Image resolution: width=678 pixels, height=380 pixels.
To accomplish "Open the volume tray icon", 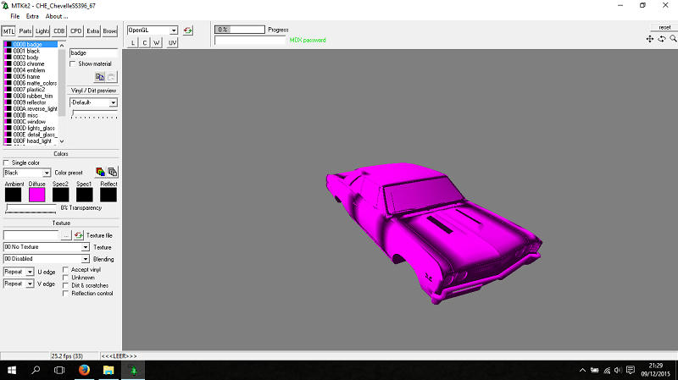I will click(618, 370).
